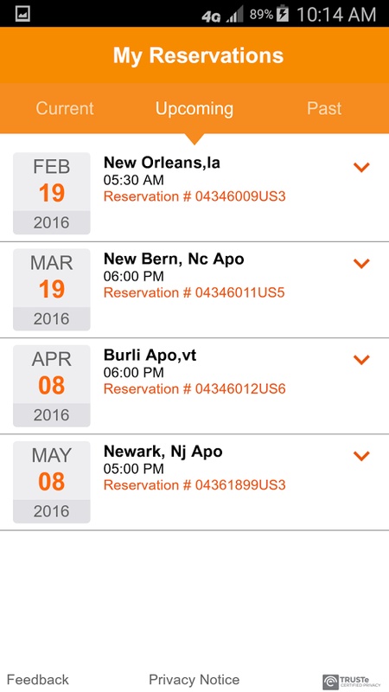Switch to the Current tab
The image size is (389, 692).
coord(65,109)
